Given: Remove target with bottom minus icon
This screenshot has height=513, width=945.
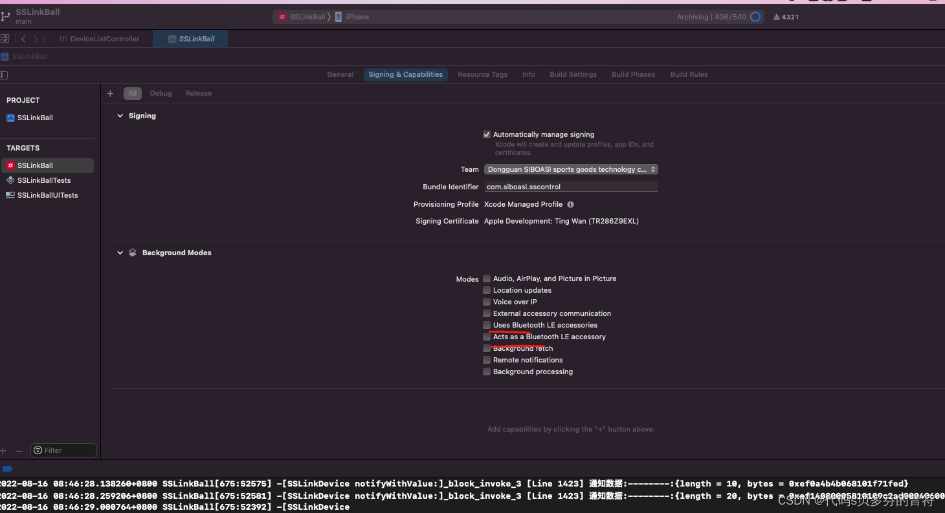Looking at the screenshot, I should 19,450.
